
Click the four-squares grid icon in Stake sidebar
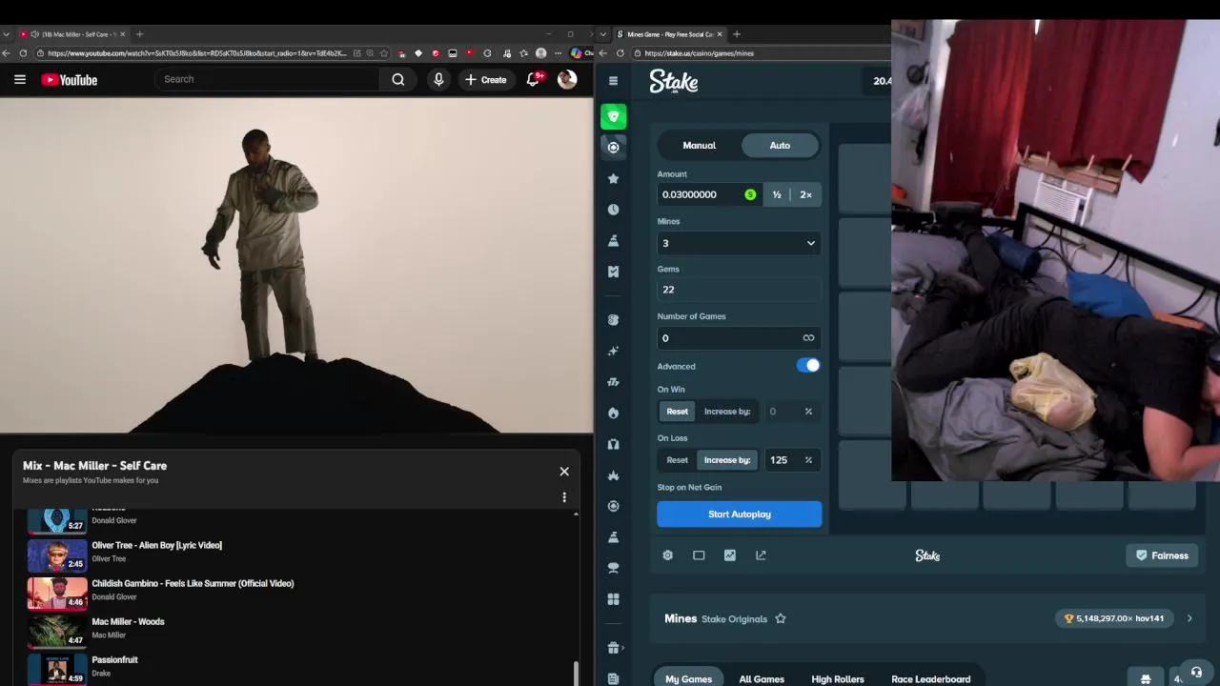pos(614,599)
